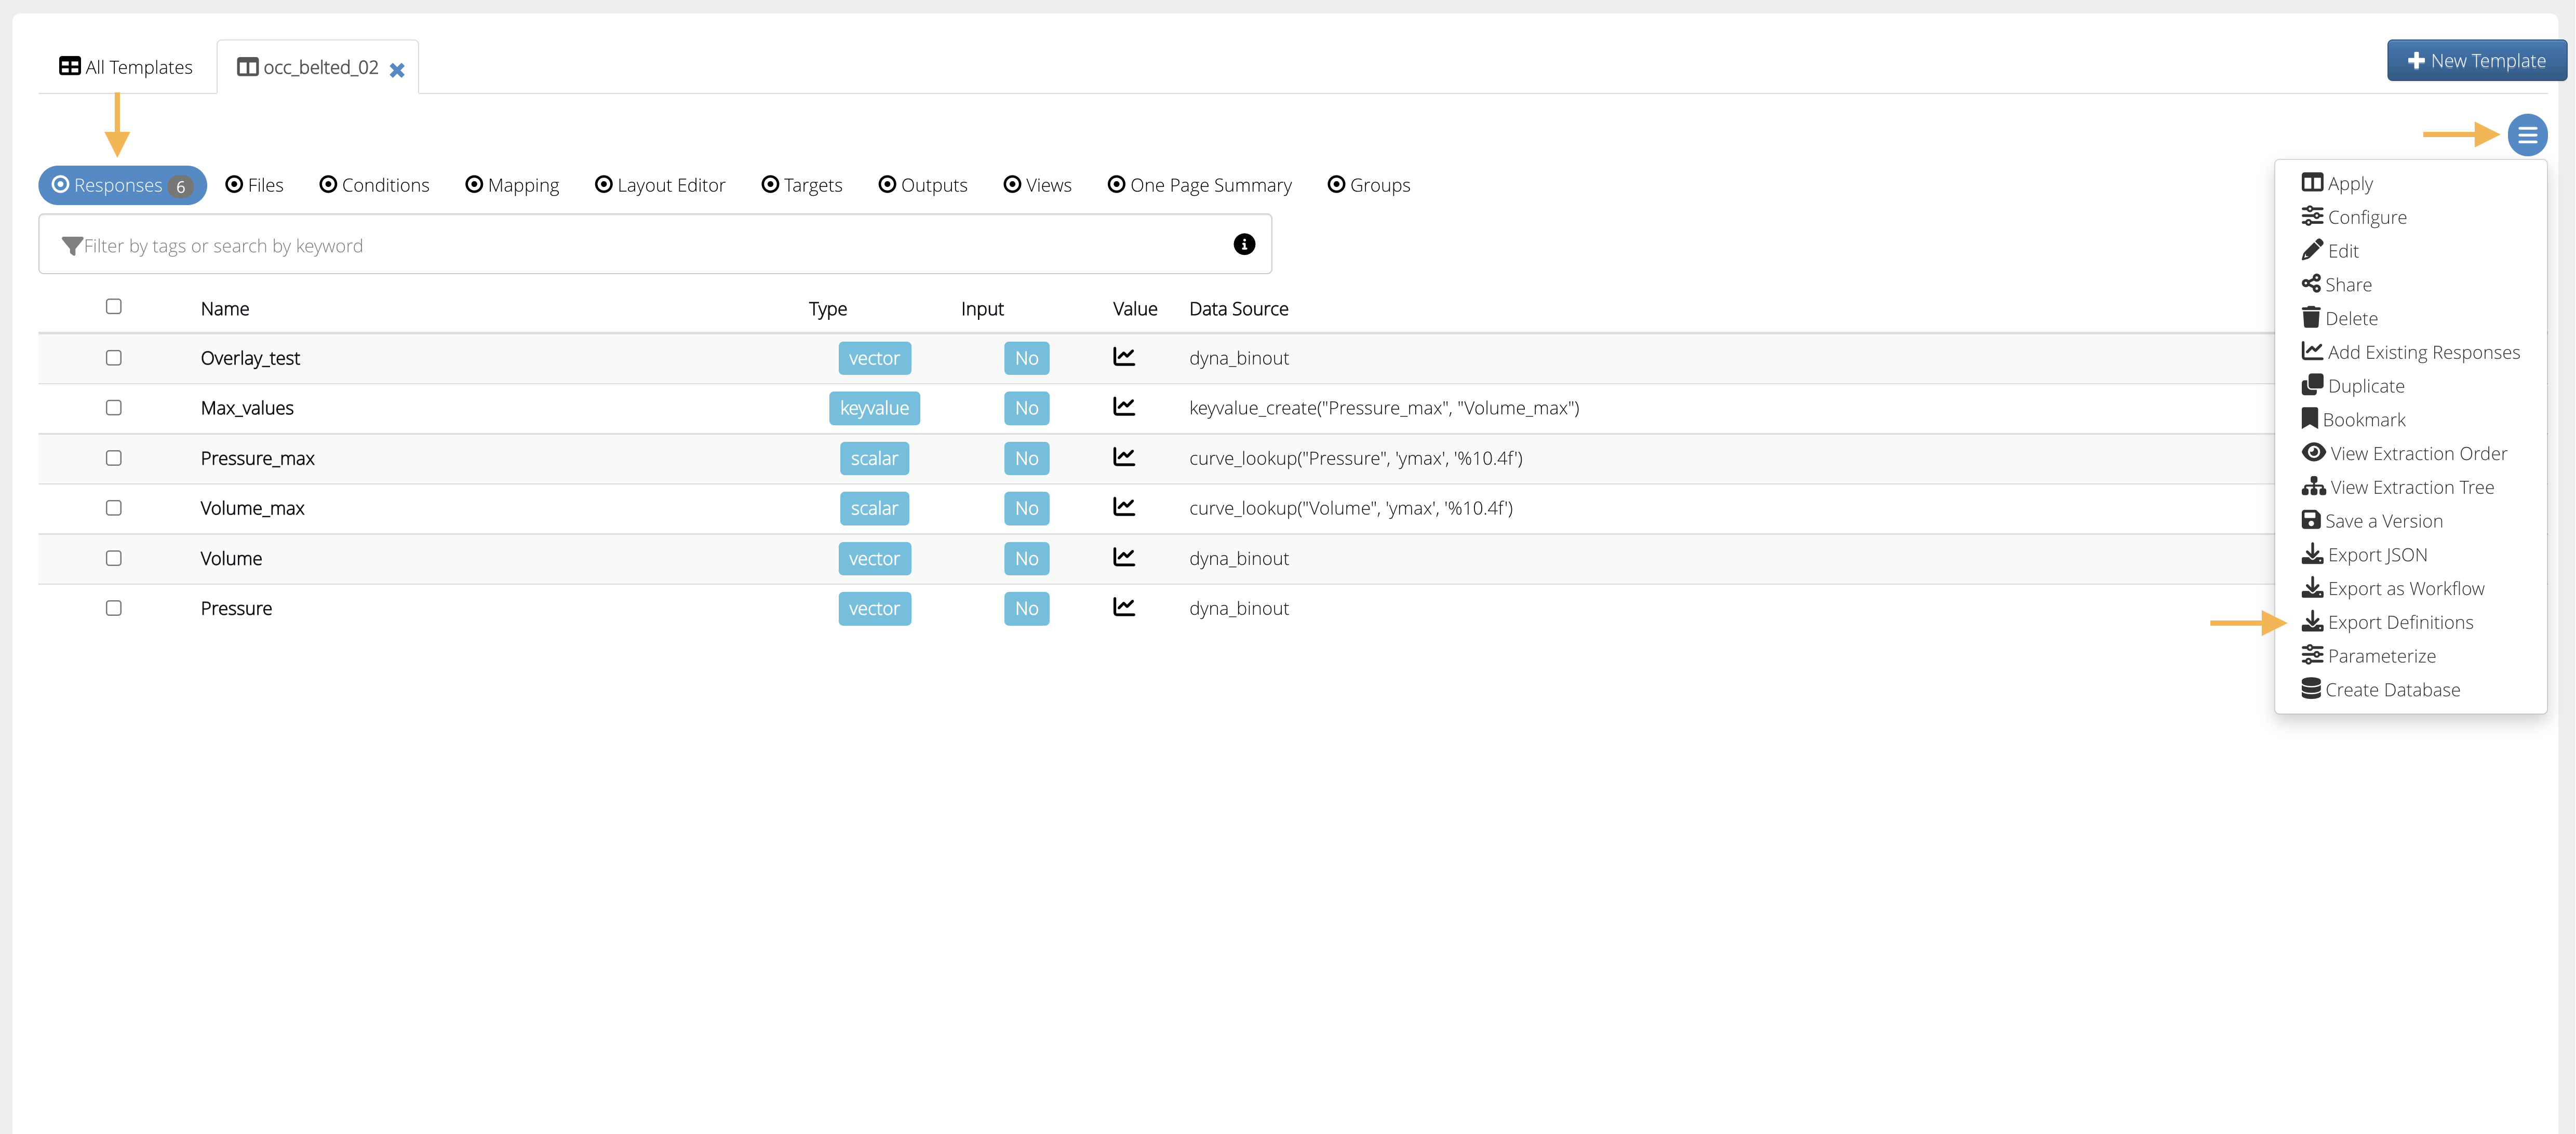Select Export Definitions
The image size is (2576, 1134).
pos(2388,622)
